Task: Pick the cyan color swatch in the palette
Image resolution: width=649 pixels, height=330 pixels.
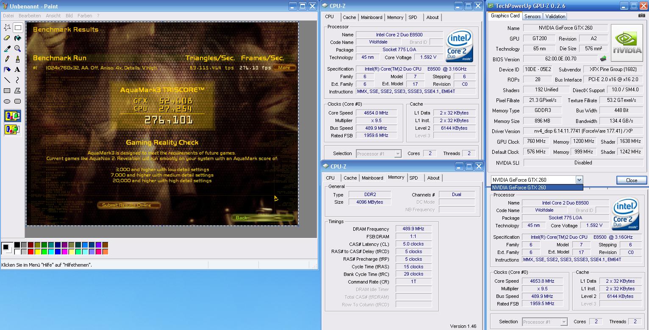Action: click(51, 252)
